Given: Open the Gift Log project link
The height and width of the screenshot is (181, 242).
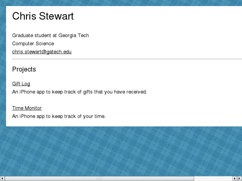Looking at the screenshot, I should pos(21,84).
